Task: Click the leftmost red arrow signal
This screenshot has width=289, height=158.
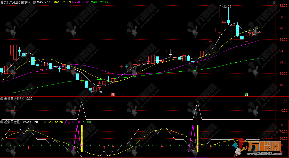Action: click(x=29, y=147)
